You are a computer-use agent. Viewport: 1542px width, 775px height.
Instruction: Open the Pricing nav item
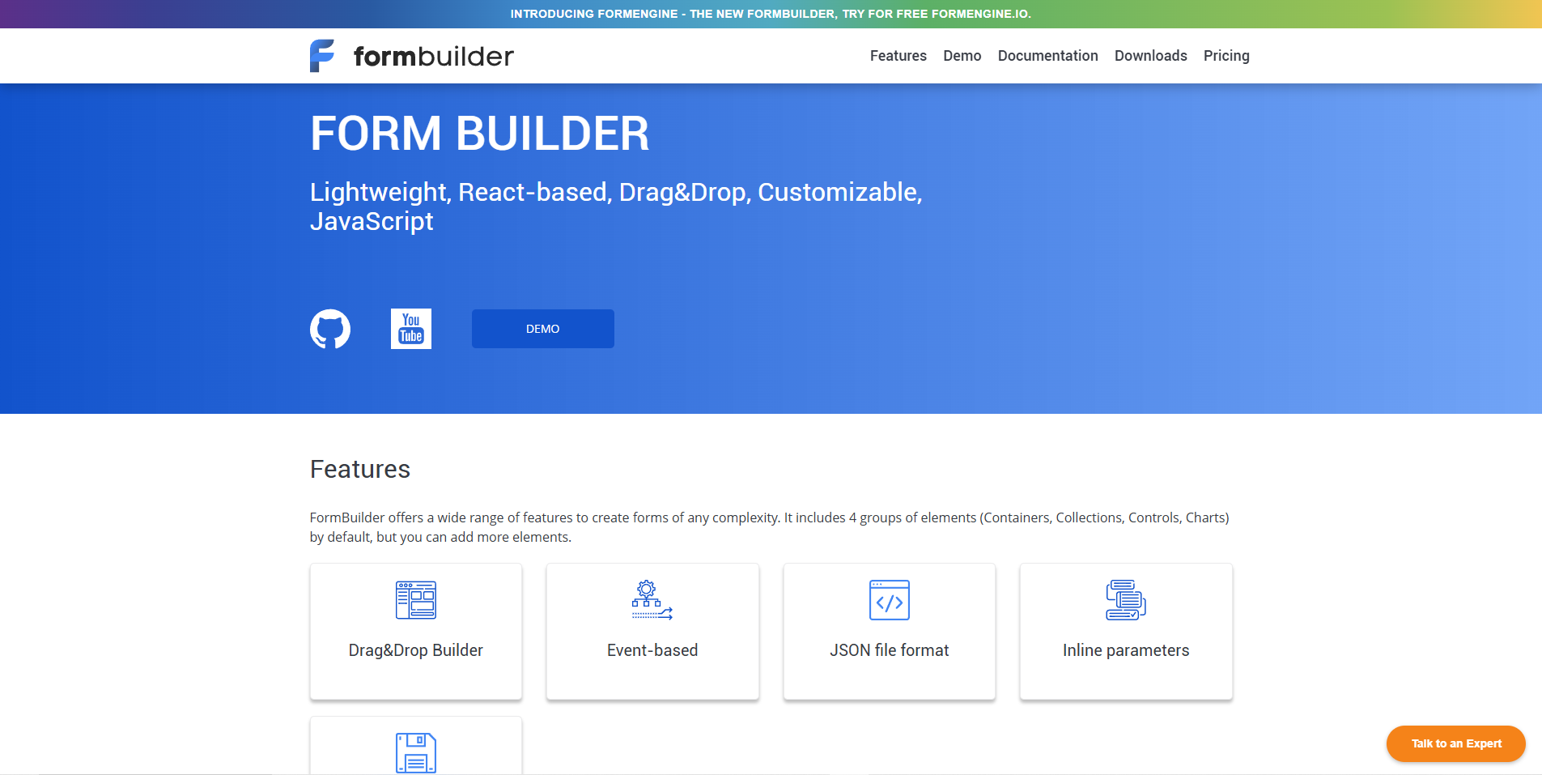point(1226,56)
